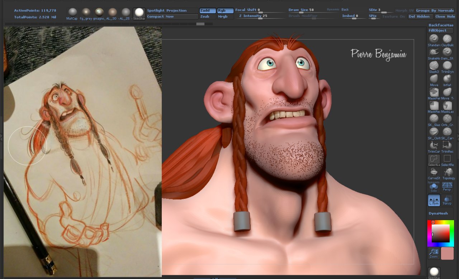Click FillObject button
This screenshot has height=279, width=459.
click(x=441, y=30)
